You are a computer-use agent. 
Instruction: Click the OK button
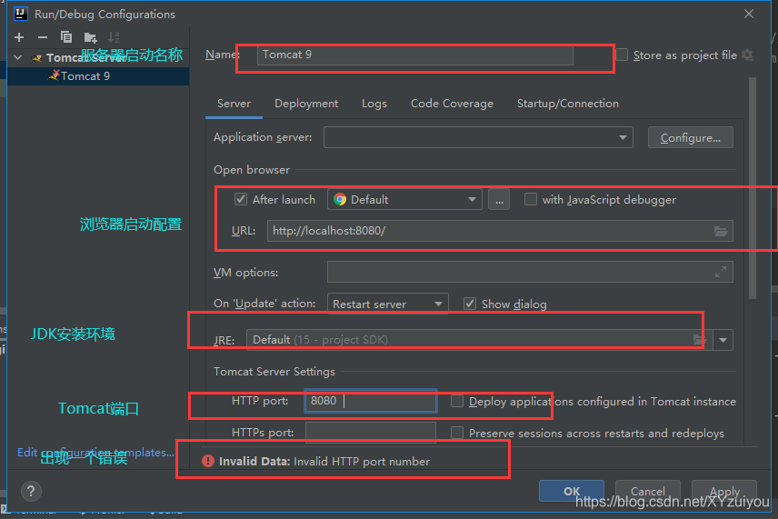pyautogui.click(x=572, y=491)
